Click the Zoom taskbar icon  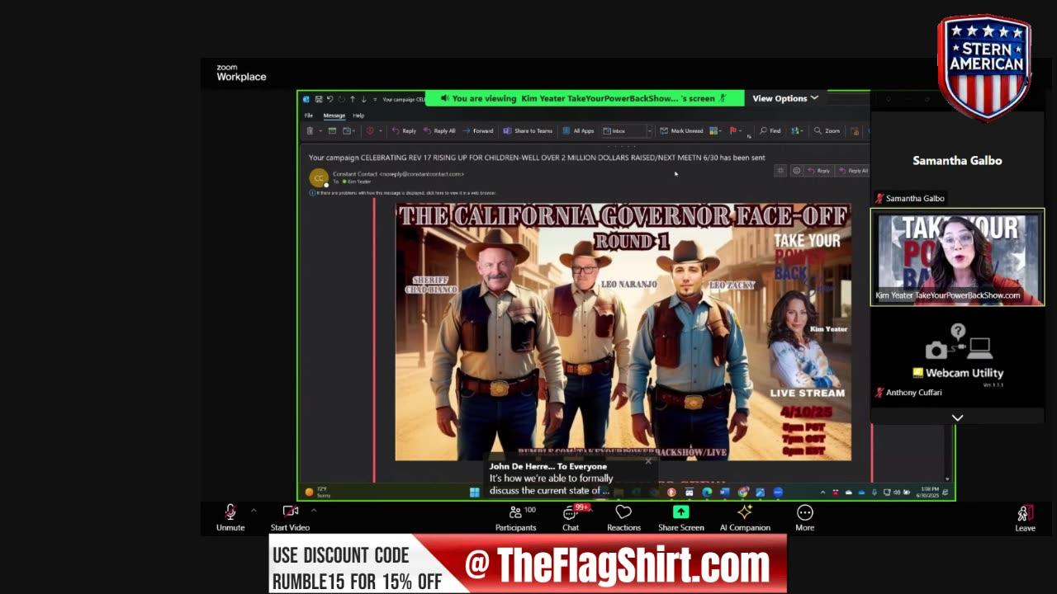778,492
